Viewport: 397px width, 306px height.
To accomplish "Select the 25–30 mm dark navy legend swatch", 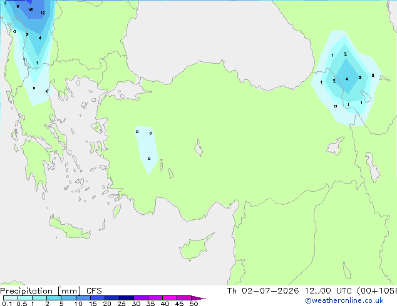I will (x=126, y=298).
